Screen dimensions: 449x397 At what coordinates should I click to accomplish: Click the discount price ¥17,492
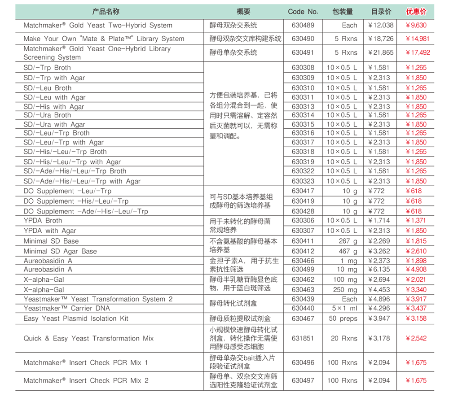418,52
